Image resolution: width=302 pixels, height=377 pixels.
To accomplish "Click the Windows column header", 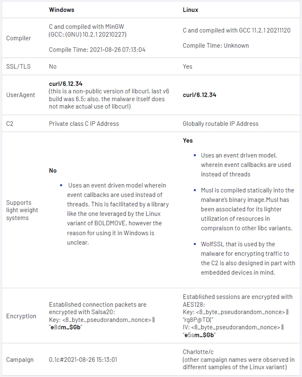I will (62, 10).
